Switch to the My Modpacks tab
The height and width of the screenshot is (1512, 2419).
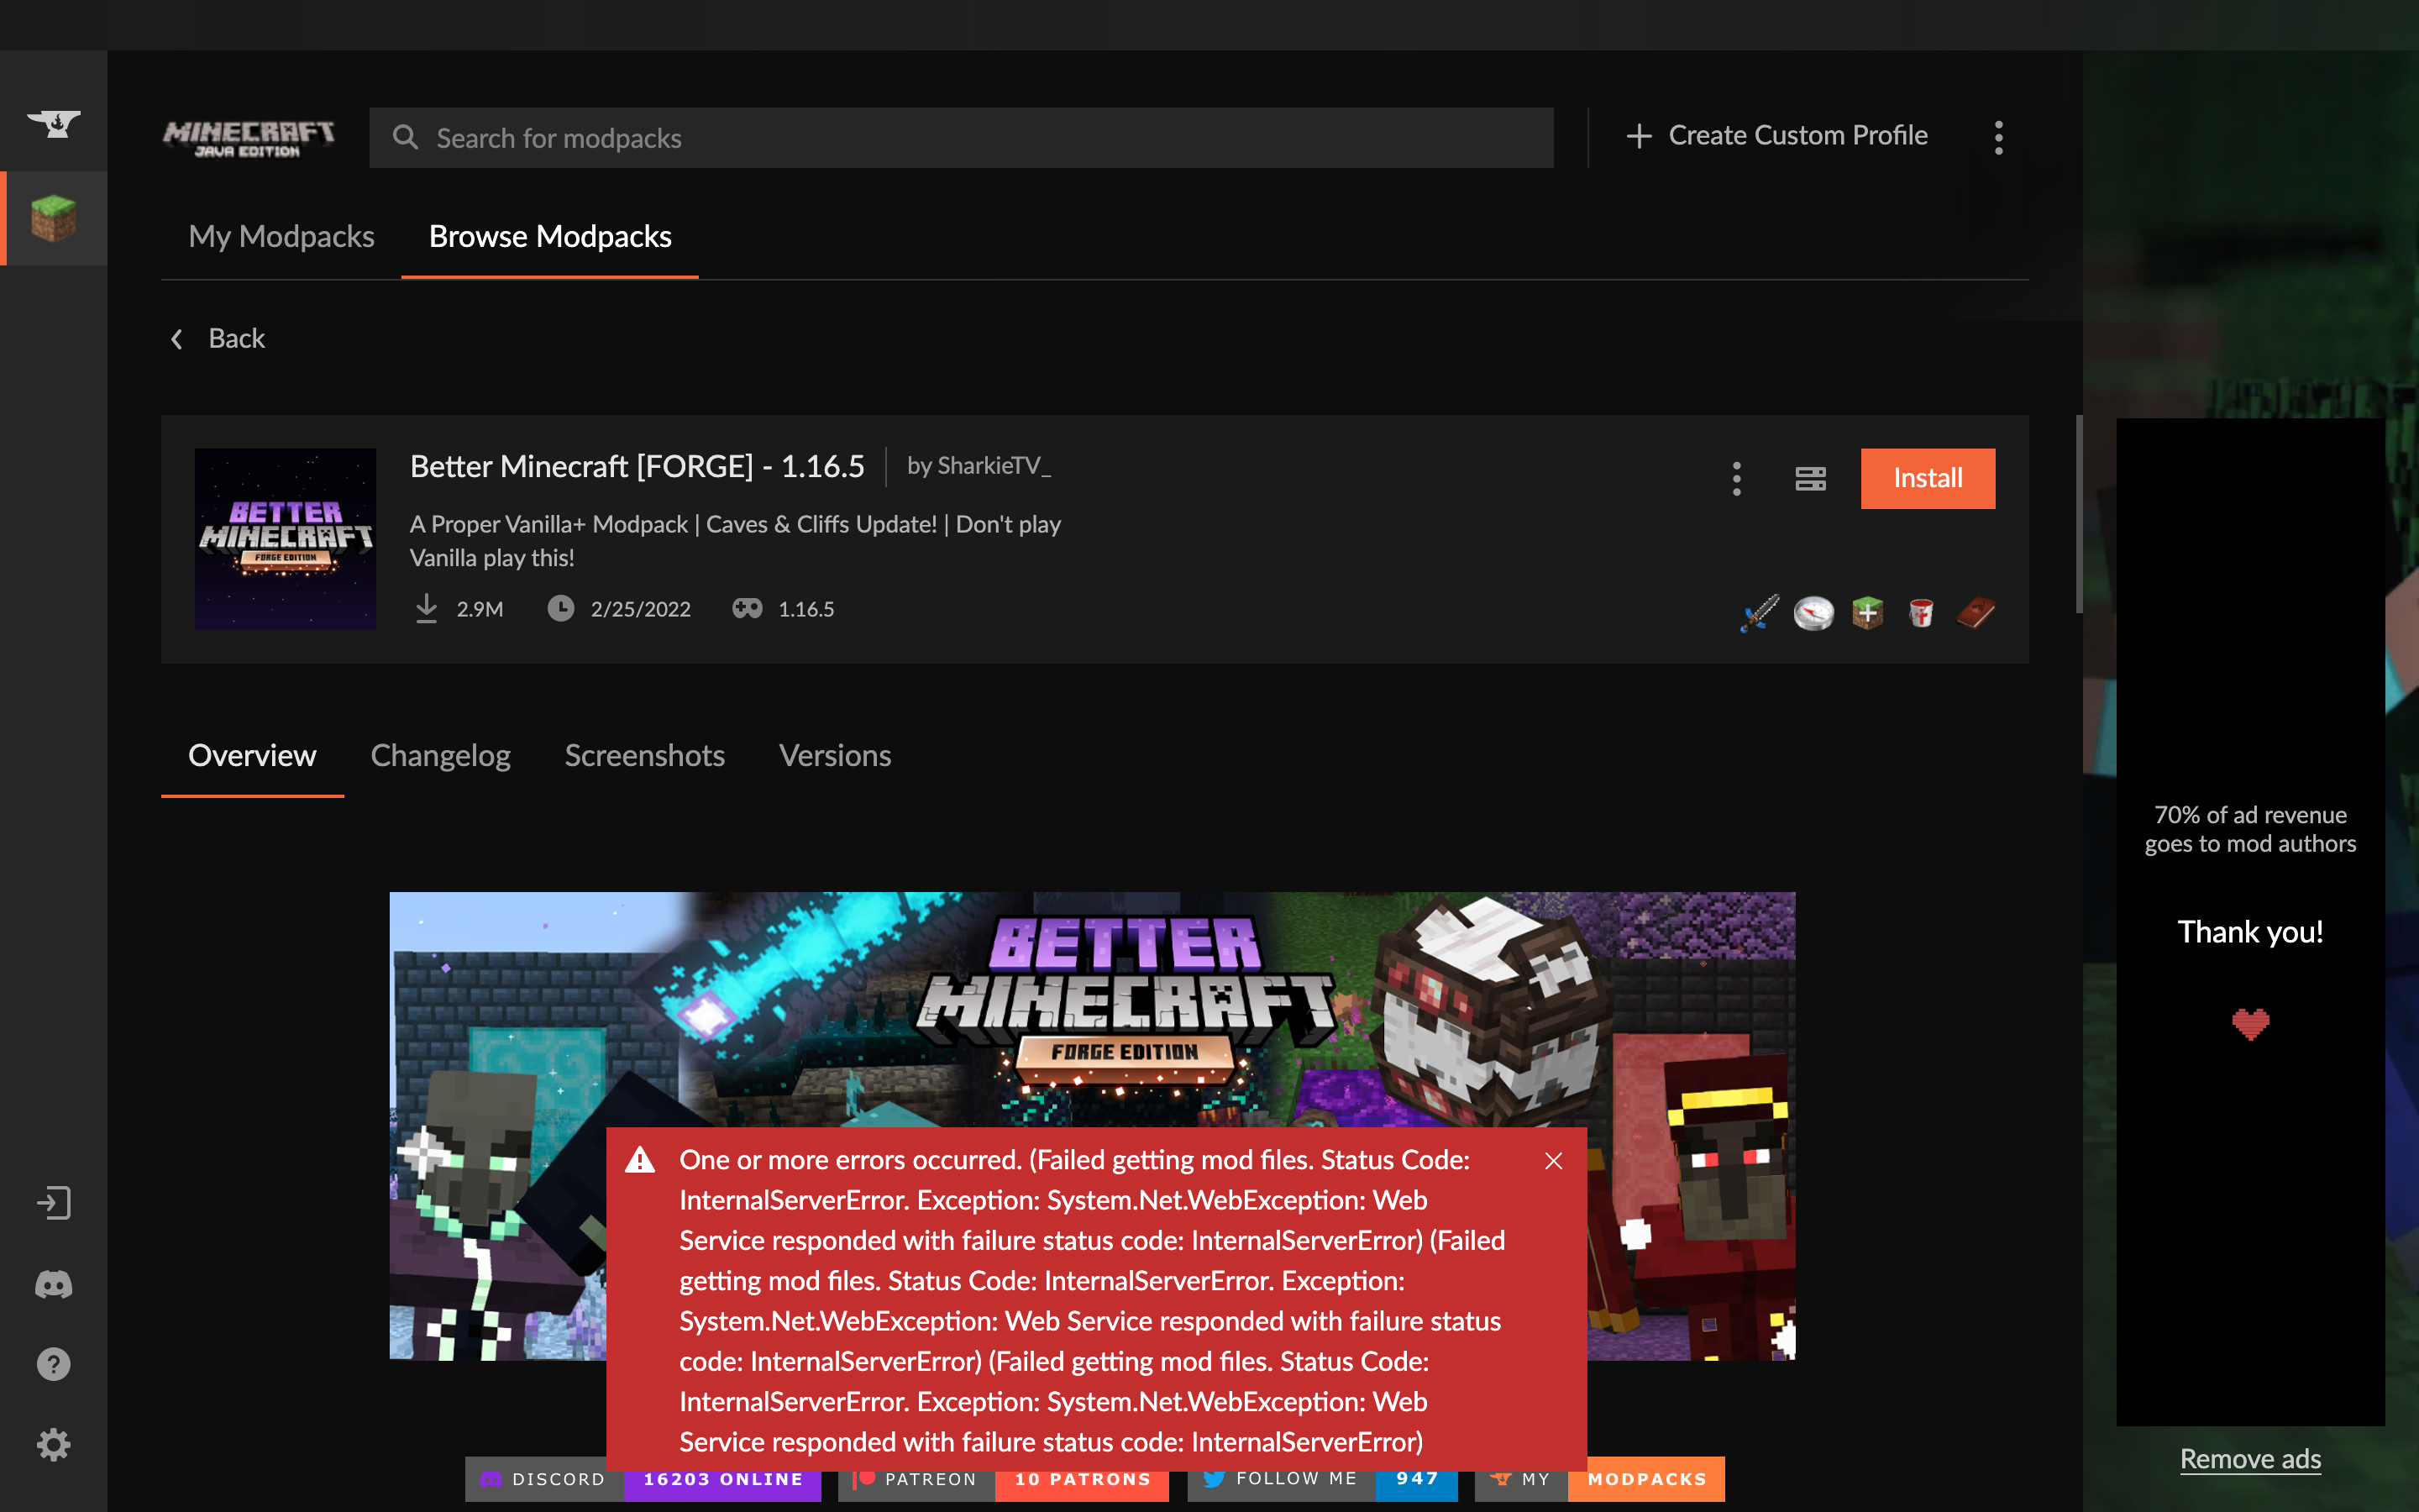click(281, 236)
